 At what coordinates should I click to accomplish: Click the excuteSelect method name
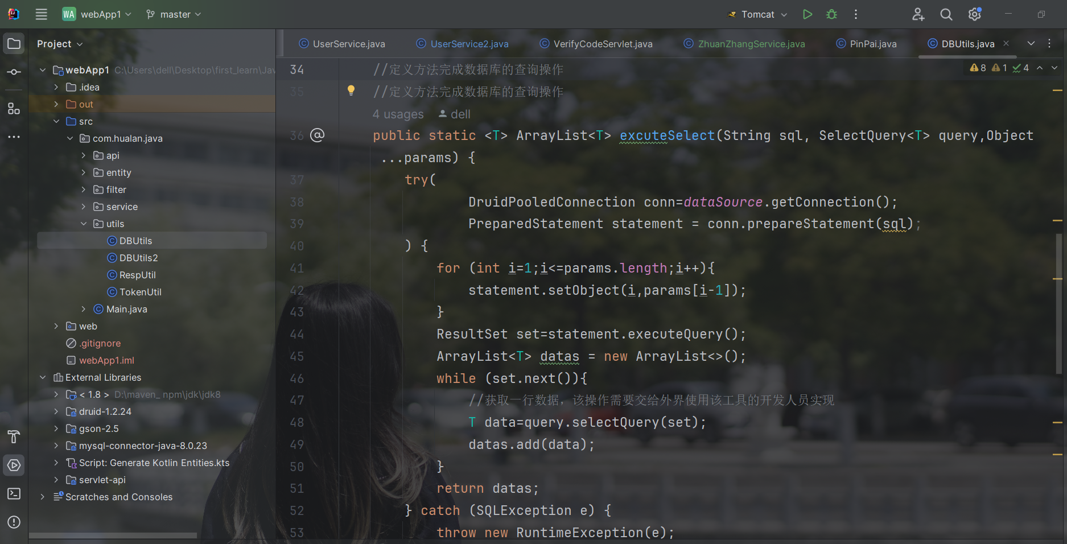[667, 135]
